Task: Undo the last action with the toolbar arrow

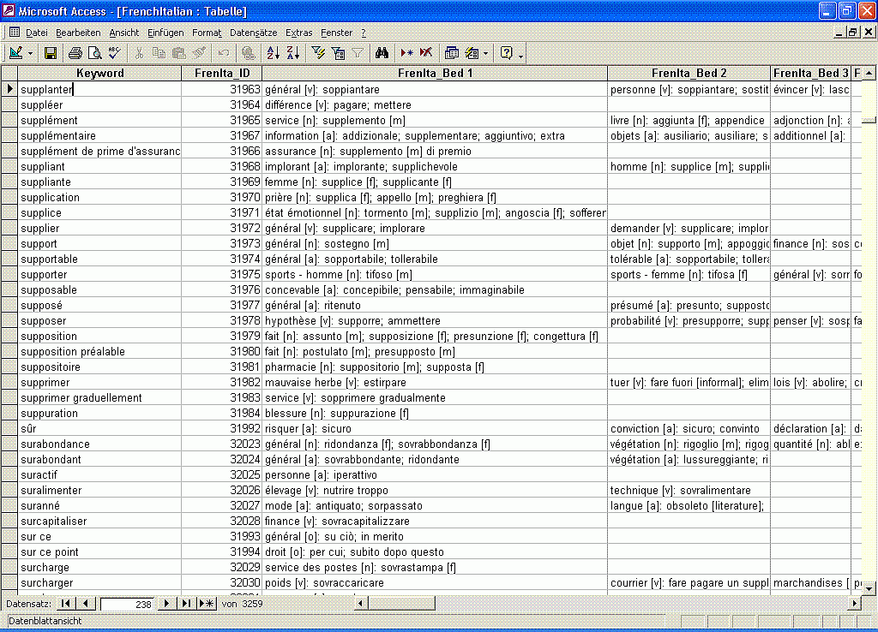Action: 224,53
